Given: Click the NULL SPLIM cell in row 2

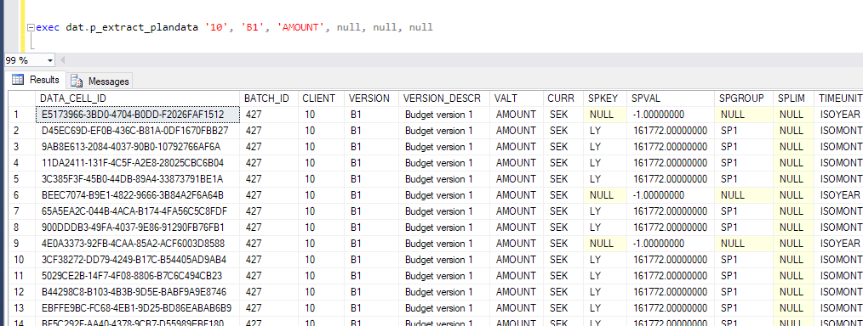Looking at the screenshot, I should click(x=793, y=132).
